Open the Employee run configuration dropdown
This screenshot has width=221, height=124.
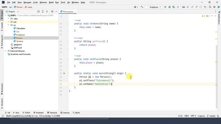point(154,7)
